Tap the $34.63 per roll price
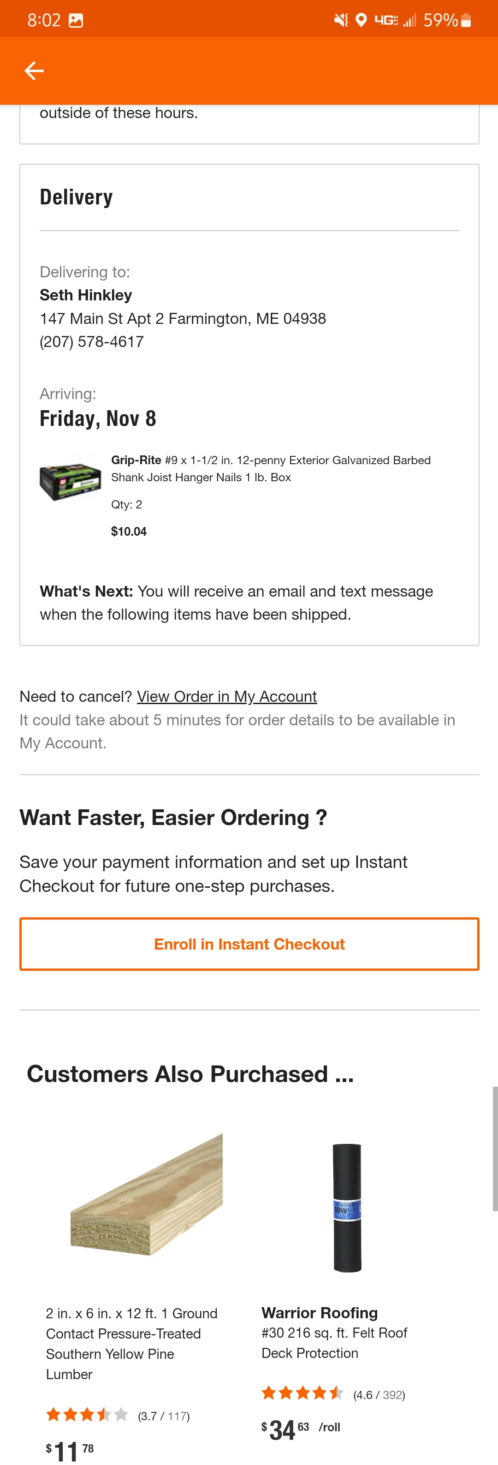The height and width of the screenshot is (1465, 498). pyautogui.click(x=300, y=1429)
